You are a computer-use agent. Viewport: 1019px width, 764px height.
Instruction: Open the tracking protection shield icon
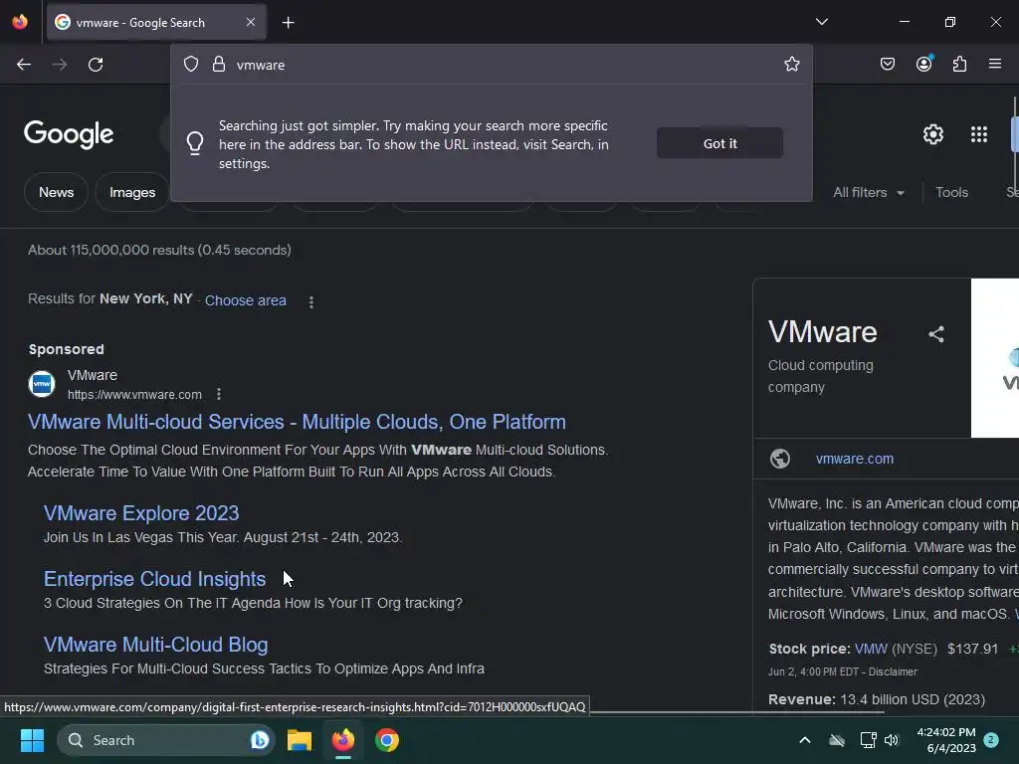[190, 65]
